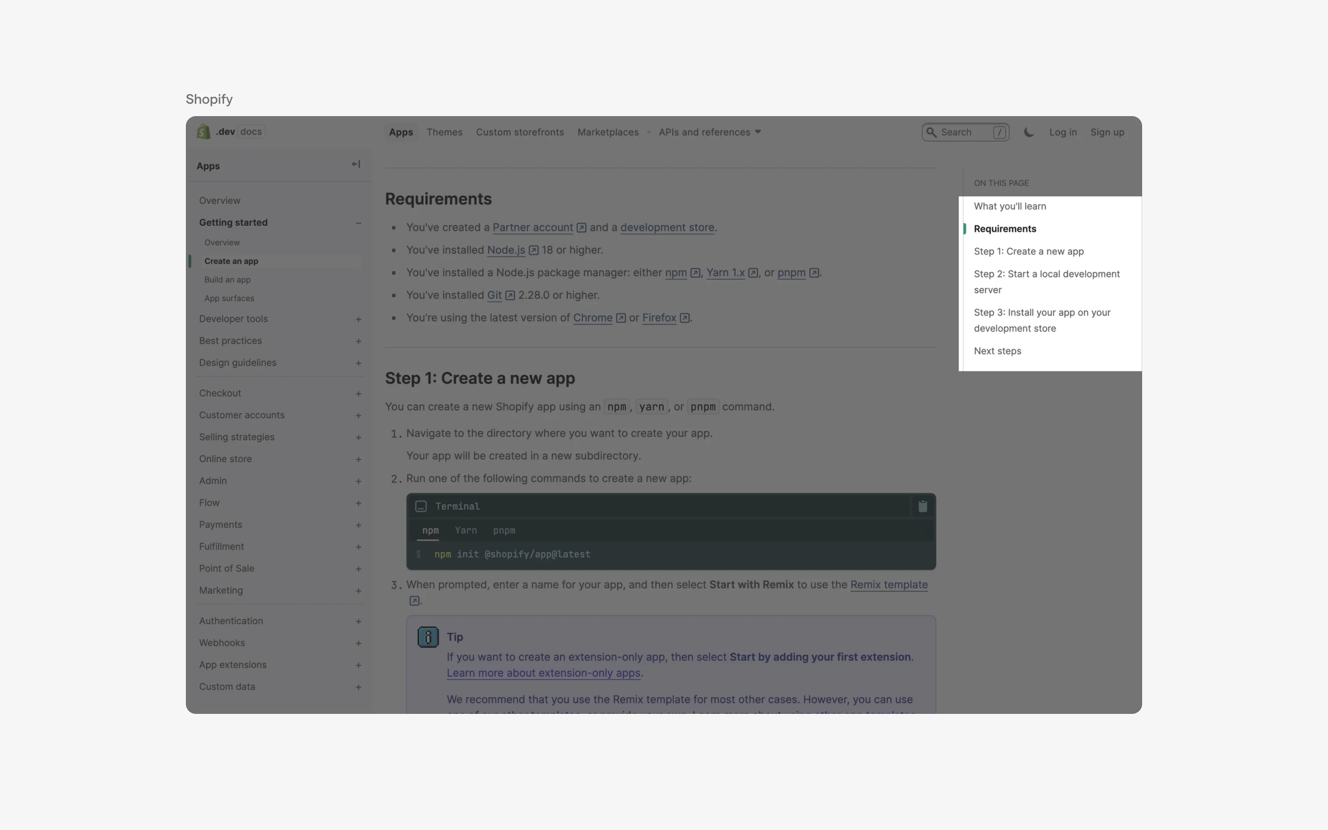
Task: Click the search magnifier icon
Action: click(x=932, y=132)
